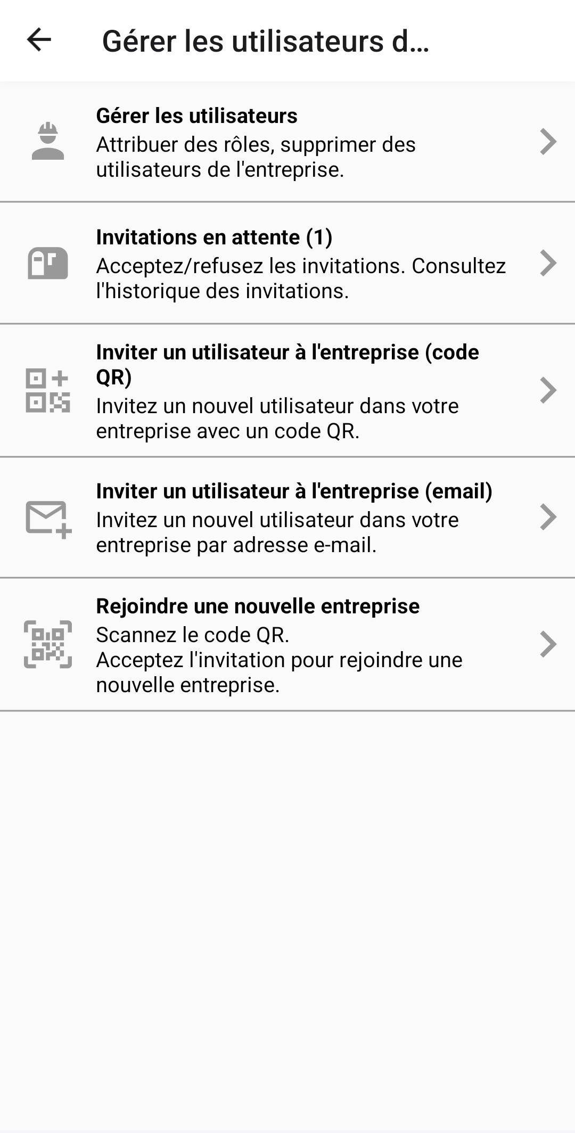
Task: Click the pending invitations mailbox icon
Action: point(48,263)
